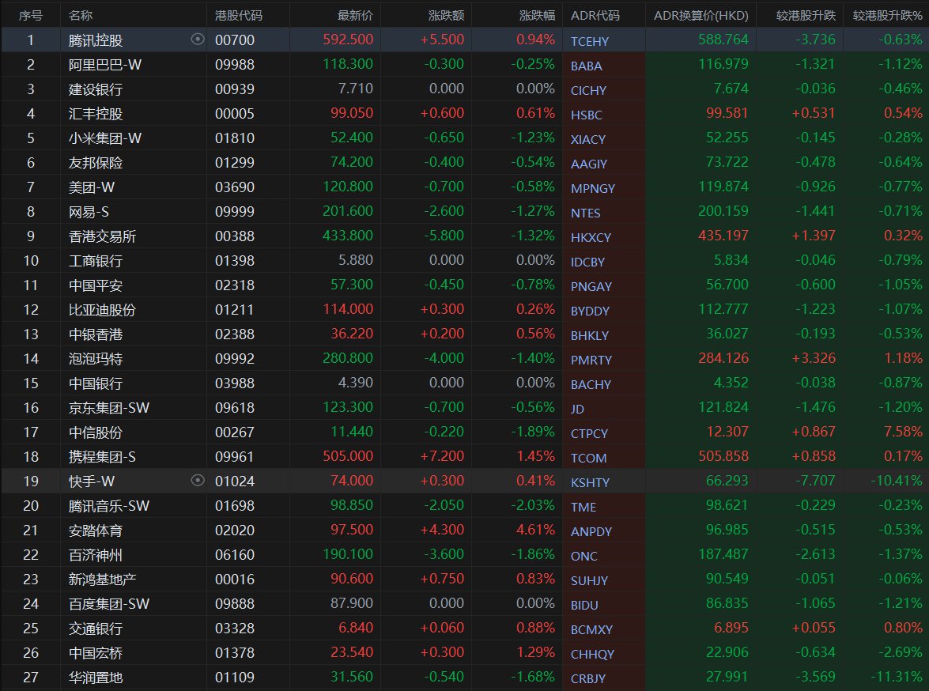The image size is (929, 691).
Task: Click stock code 09618 for 京东集团-SW
Action: (x=235, y=408)
